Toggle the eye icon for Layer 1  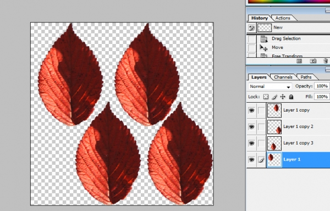(x=251, y=160)
